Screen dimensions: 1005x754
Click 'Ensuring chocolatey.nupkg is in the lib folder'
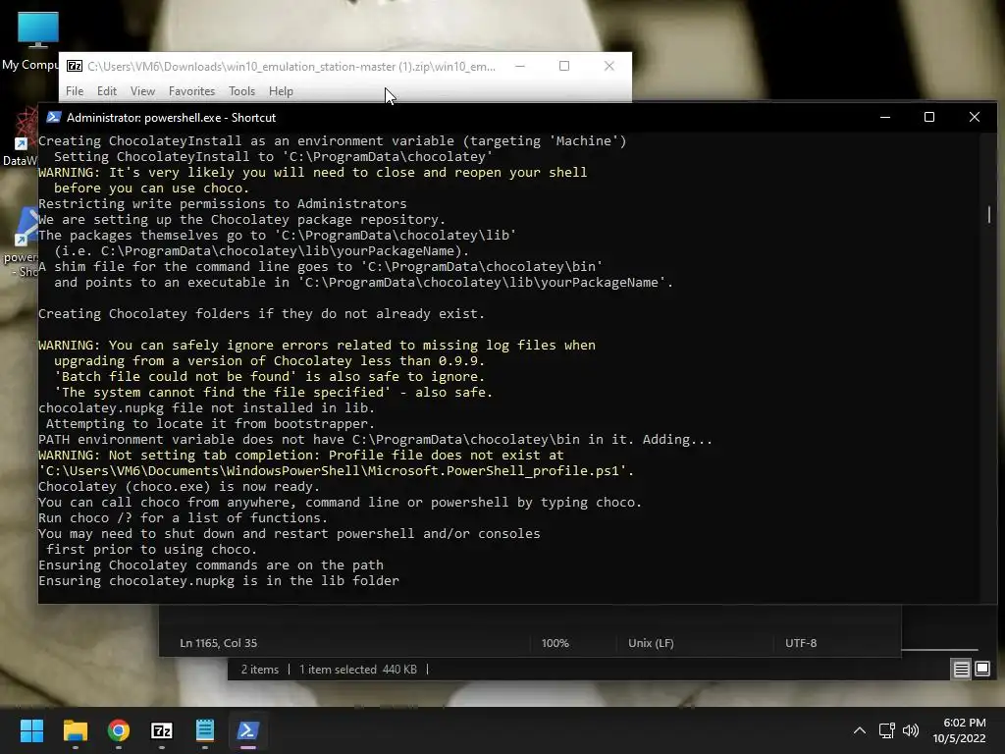219,581
